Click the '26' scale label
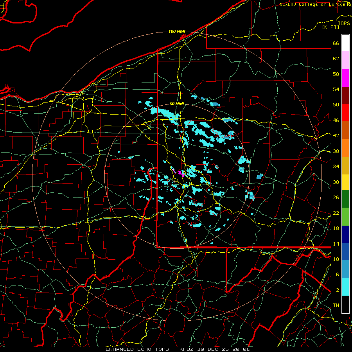Screen dimensions: 352x352 [x=336, y=198]
